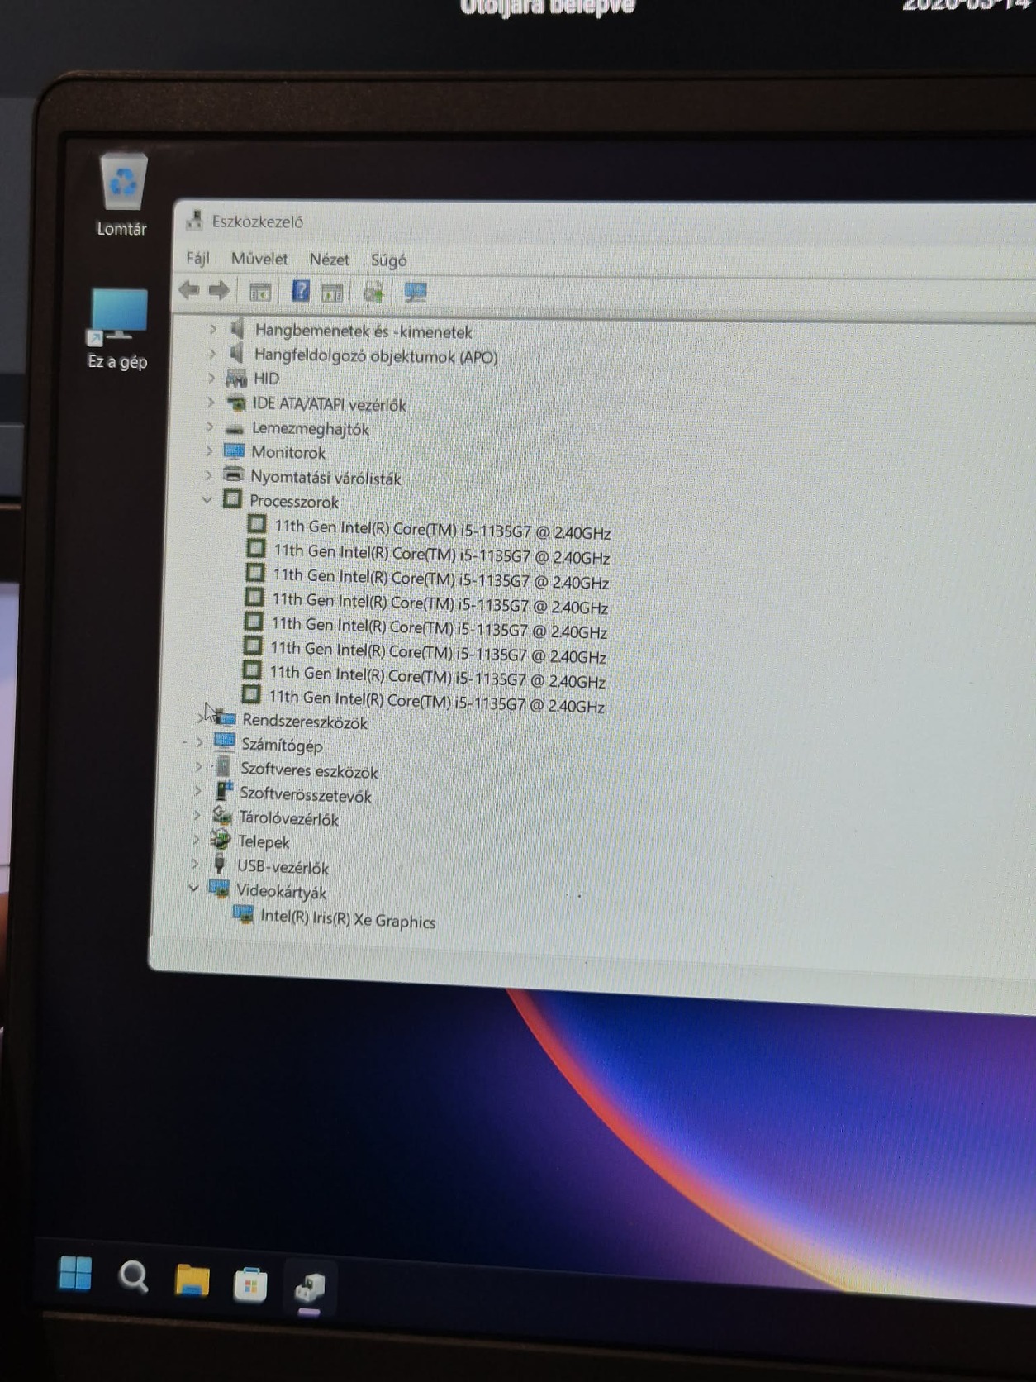
Task: Select Intel(R) Iris(R) Xe Graphics device
Action: (x=348, y=918)
